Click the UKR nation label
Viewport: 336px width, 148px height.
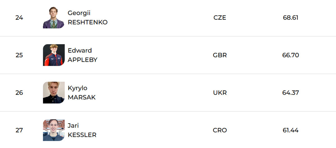tap(220, 93)
